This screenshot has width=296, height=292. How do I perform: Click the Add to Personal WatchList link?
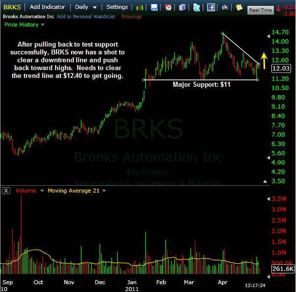click(x=86, y=17)
